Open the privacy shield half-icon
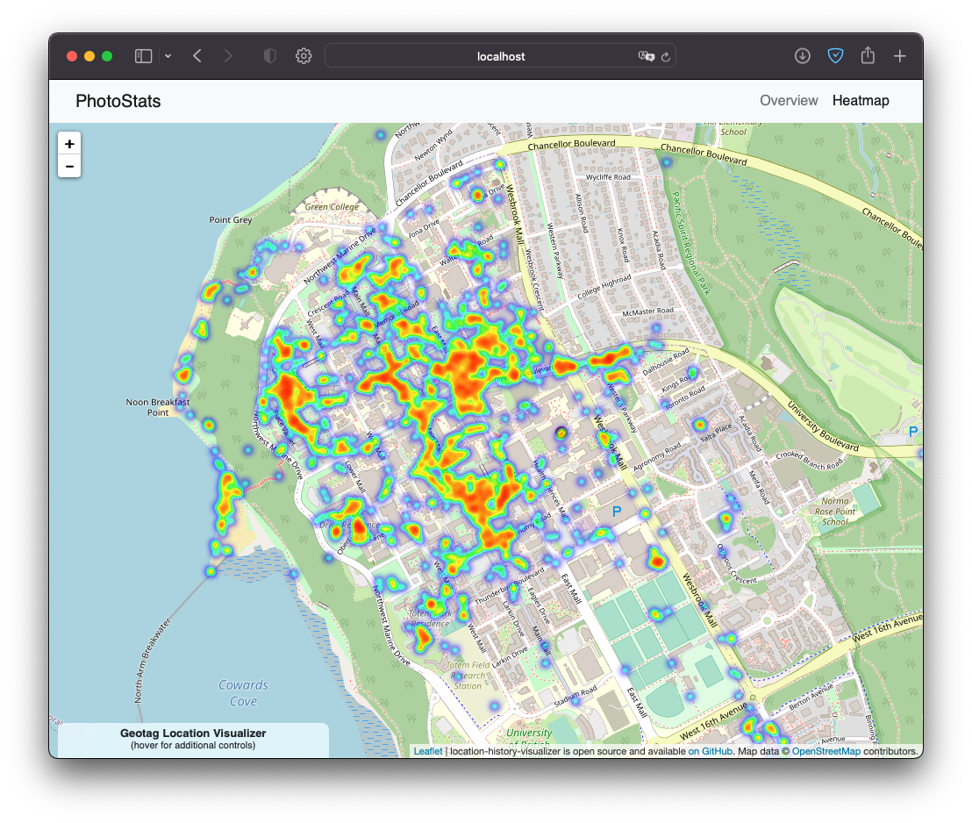972x823 pixels. pos(269,56)
